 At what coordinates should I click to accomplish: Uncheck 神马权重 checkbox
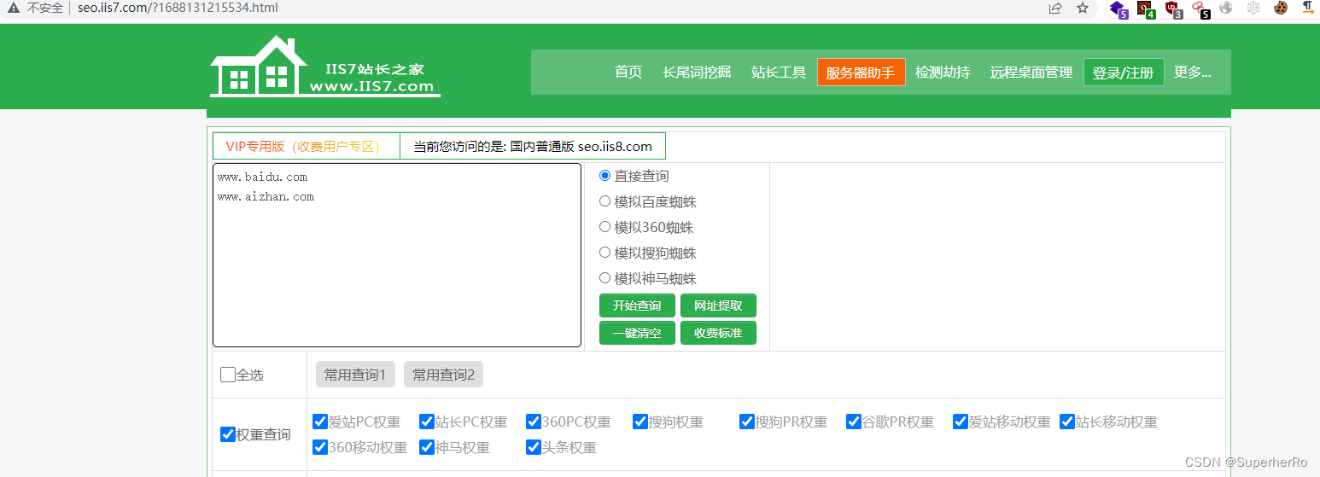click(427, 447)
